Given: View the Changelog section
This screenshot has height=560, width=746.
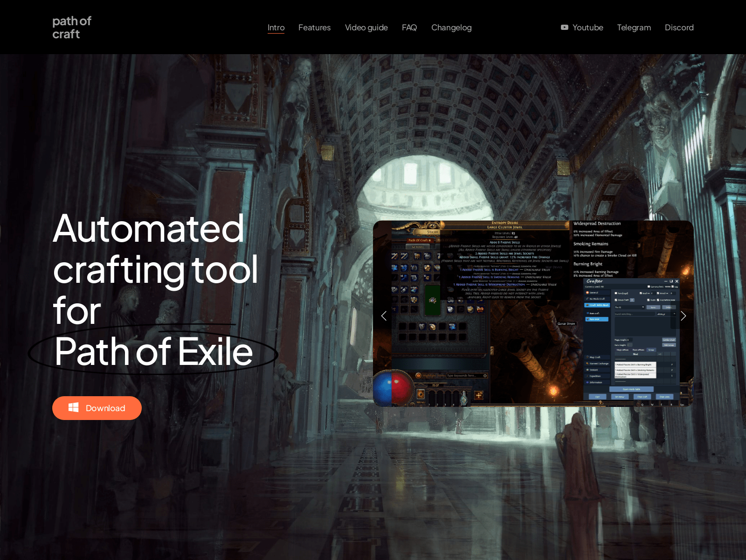Looking at the screenshot, I should coord(451,28).
